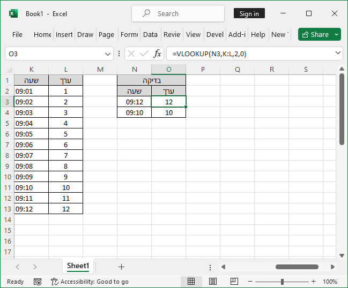This screenshot has height=288, width=348.
Task: Click the Enter formula checkmark icon
Action: [x=144, y=54]
